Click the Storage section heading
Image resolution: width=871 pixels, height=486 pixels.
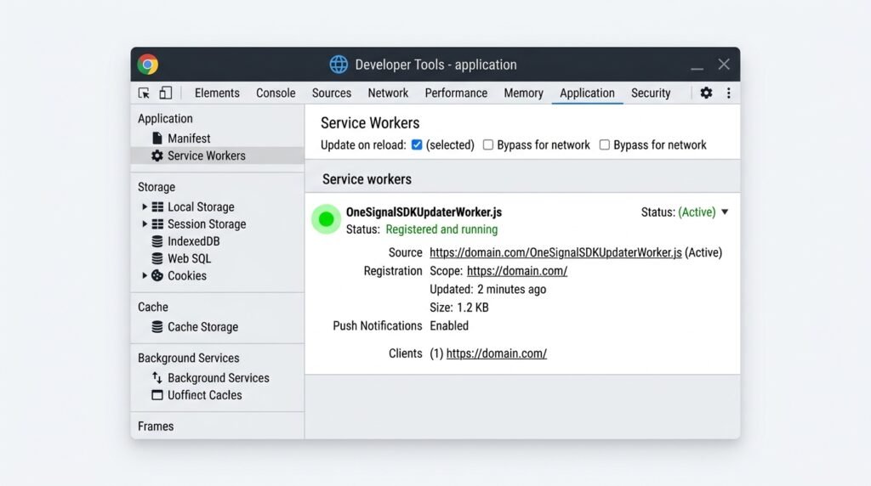click(157, 187)
